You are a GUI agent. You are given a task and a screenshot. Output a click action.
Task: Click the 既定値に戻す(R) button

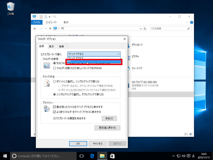click(108, 128)
